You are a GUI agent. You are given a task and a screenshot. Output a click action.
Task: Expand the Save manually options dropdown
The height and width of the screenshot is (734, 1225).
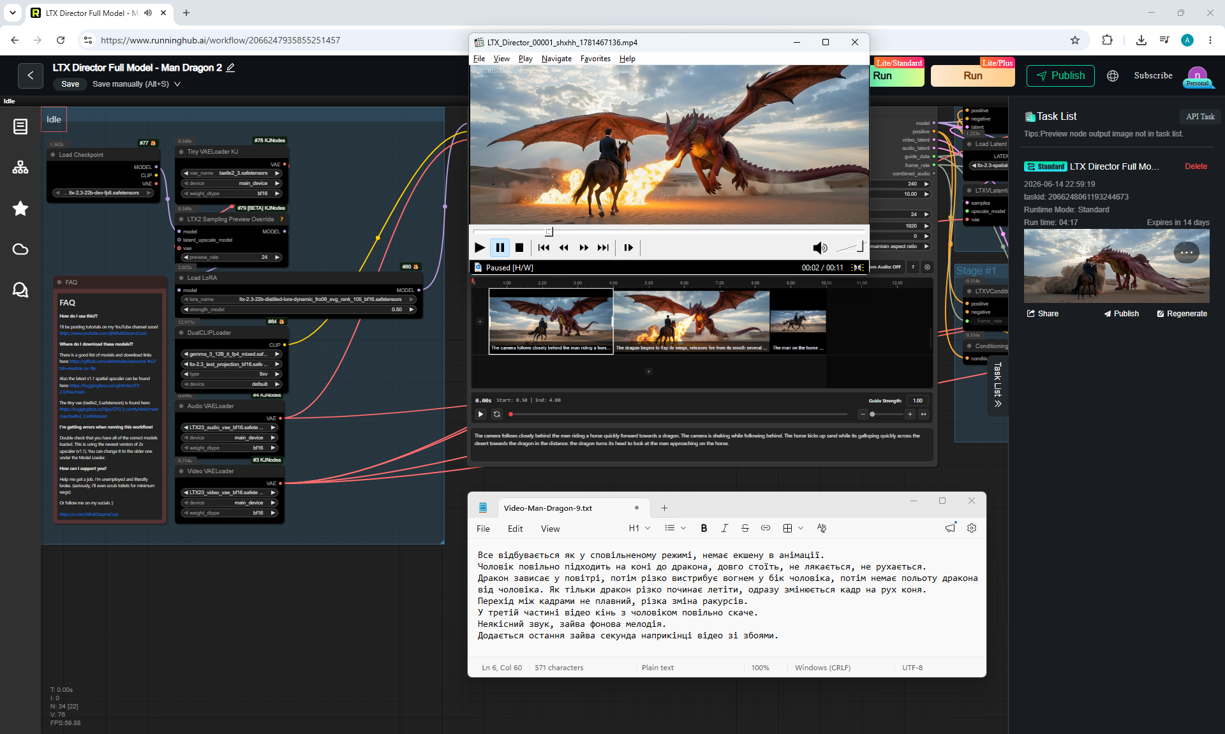177,84
